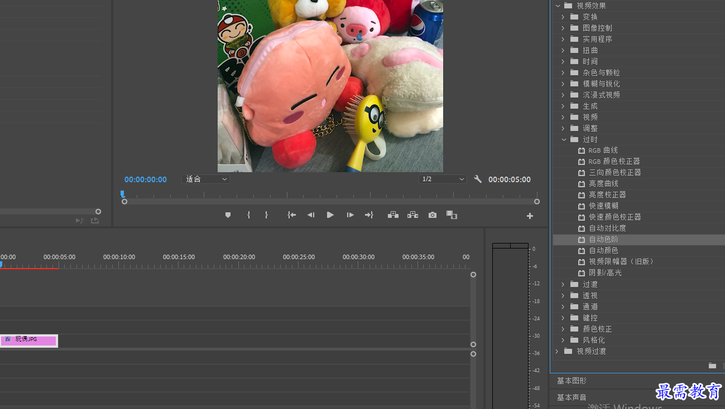
Task: Step back one frame
Action: [311, 215]
